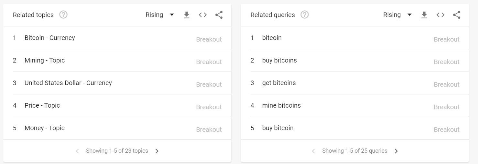Get embed code for Related topics
This screenshot has width=478, height=164.
pyautogui.click(x=203, y=15)
